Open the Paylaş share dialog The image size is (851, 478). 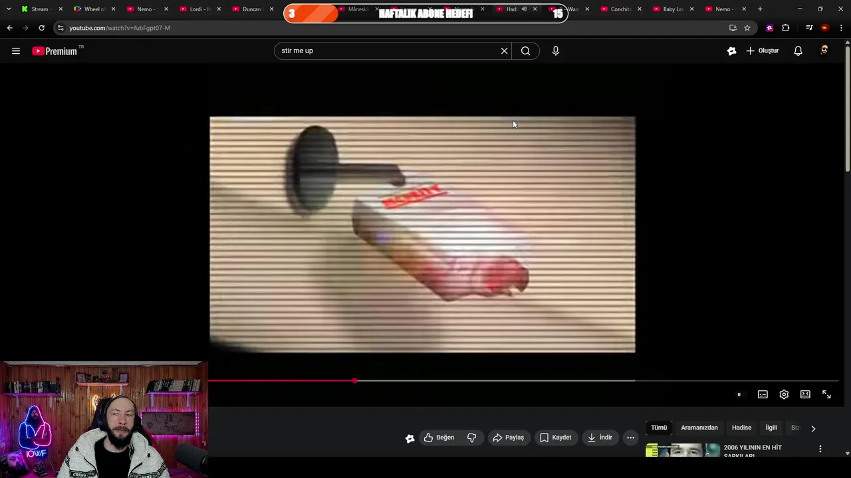[509, 438]
